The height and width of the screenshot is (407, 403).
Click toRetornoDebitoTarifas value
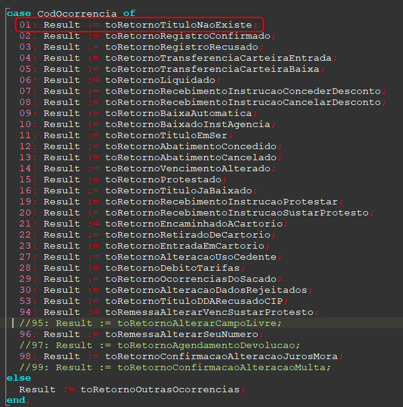pos(172,268)
